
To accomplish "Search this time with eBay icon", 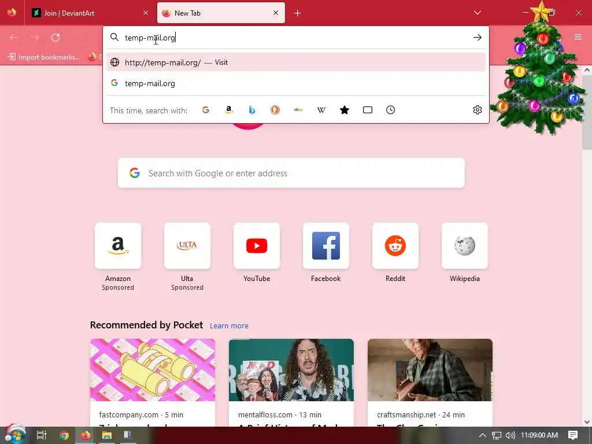I will point(298,110).
